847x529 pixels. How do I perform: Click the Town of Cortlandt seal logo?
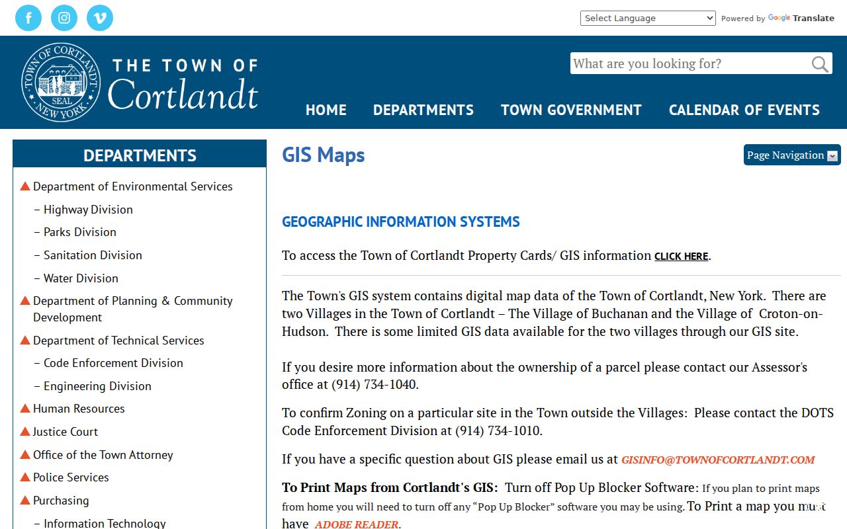coord(61,82)
